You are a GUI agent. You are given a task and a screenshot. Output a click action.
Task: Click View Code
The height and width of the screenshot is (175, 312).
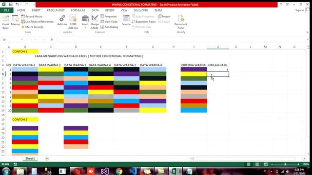(109, 21)
